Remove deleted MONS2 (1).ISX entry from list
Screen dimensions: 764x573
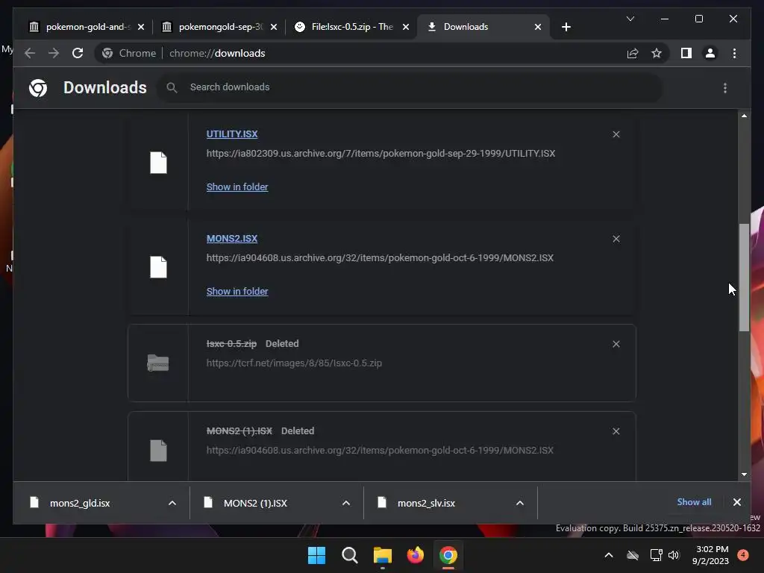pos(616,431)
